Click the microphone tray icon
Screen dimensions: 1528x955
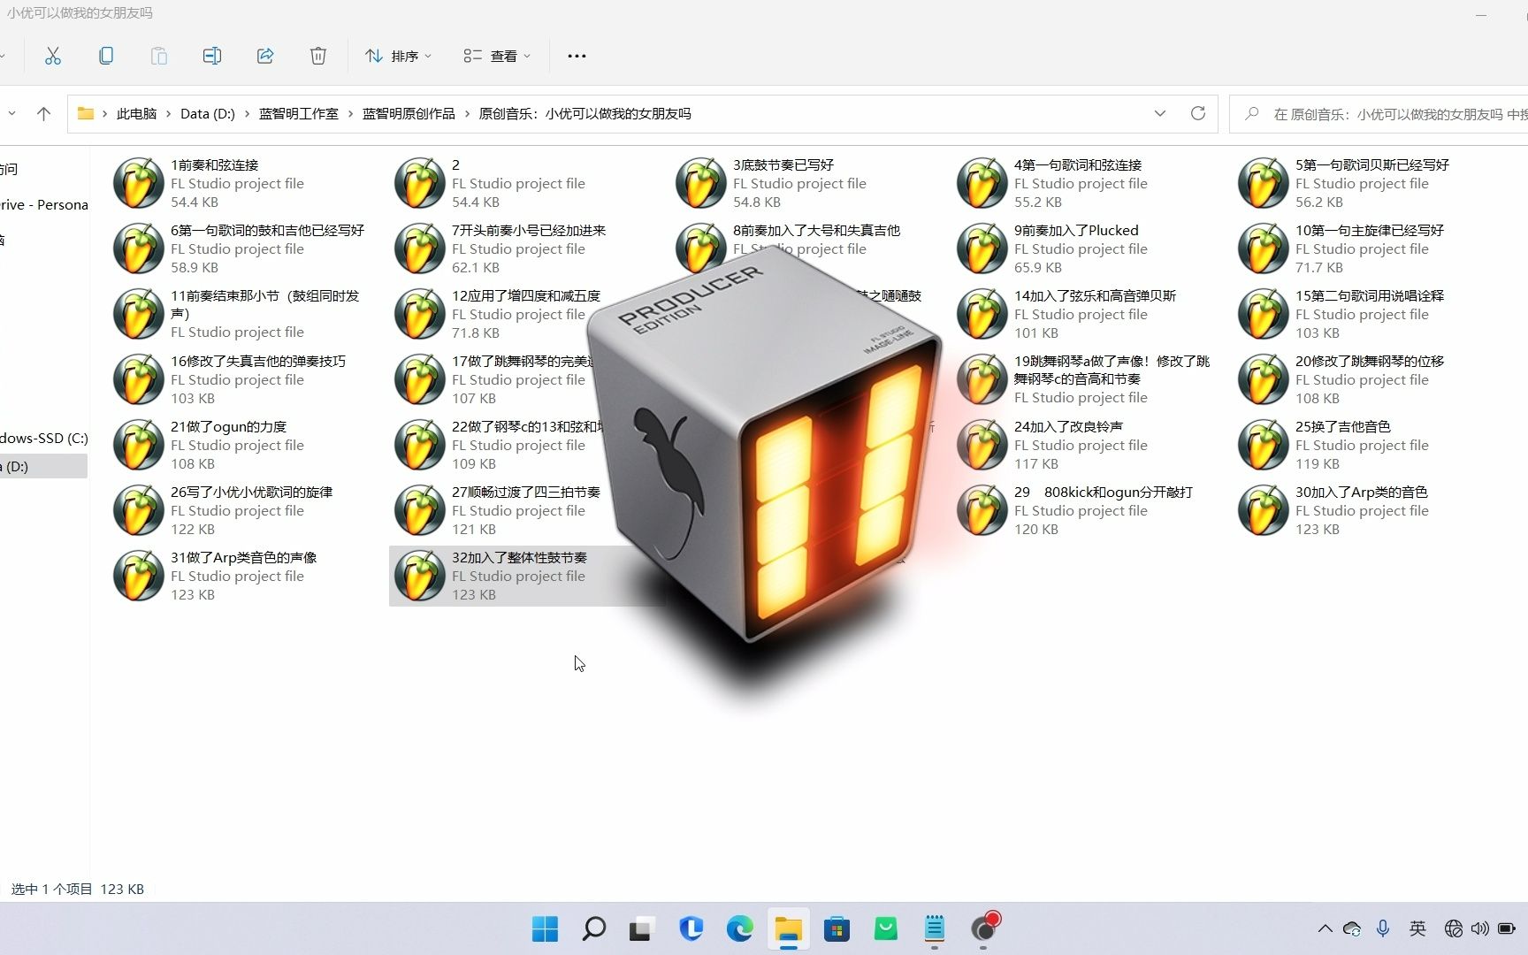(x=1383, y=928)
